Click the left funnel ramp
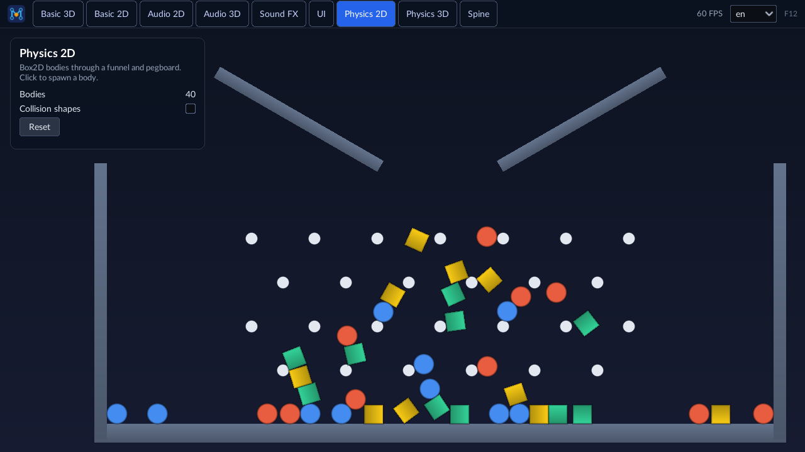Viewport: 805px width, 452px height. click(299, 119)
